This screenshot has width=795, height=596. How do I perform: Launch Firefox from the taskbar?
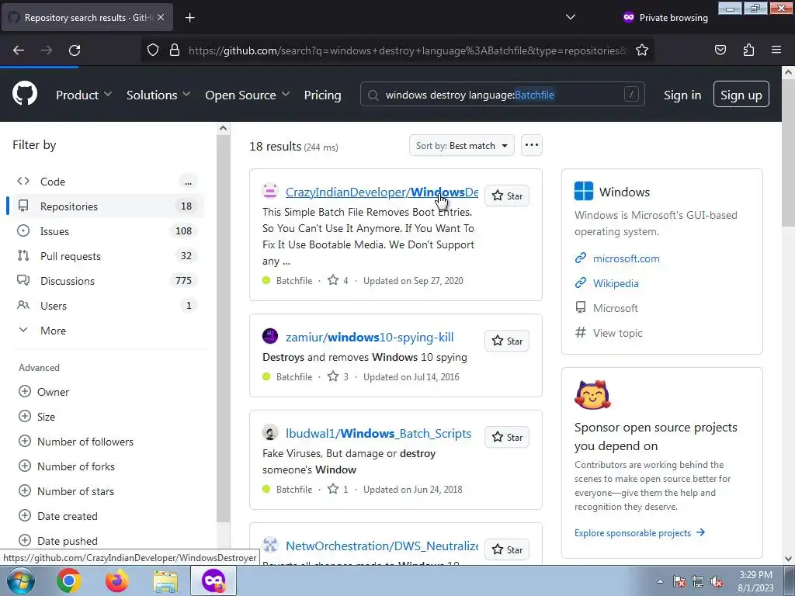click(116, 580)
